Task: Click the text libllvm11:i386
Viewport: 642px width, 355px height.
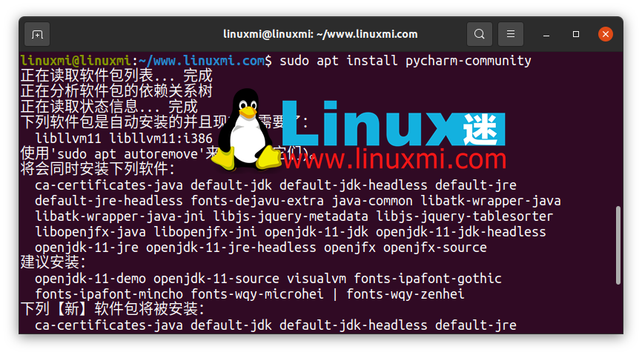Action: point(162,138)
